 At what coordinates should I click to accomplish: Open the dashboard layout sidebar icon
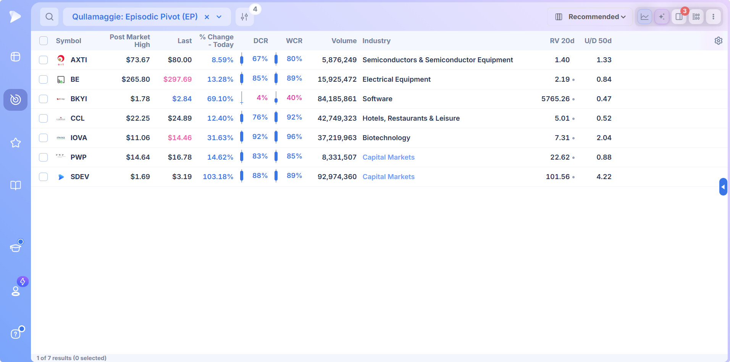[x=15, y=57]
